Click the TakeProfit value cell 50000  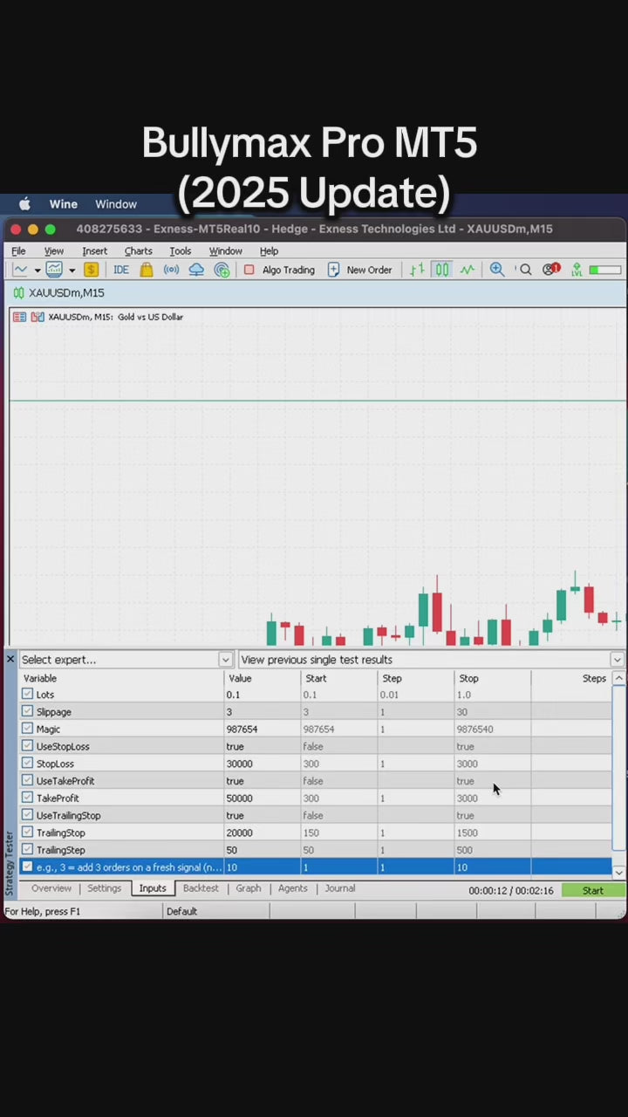262,798
